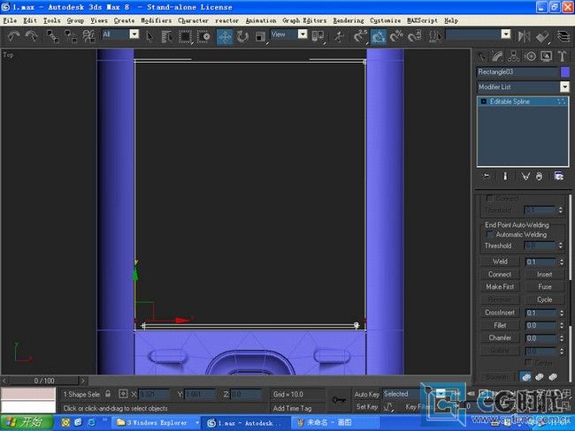This screenshot has width=575, height=431.
Task: Click the CrossInsert button
Action: click(500, 313)
